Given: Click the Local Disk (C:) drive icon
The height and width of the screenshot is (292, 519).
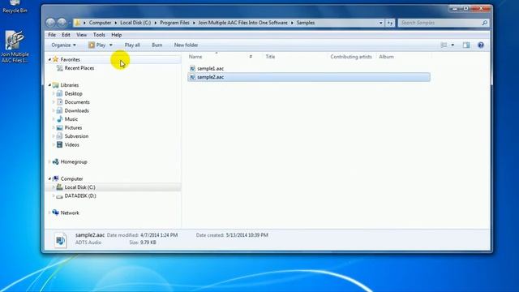Looking at the screenshot, I should [x=59, y=187].
